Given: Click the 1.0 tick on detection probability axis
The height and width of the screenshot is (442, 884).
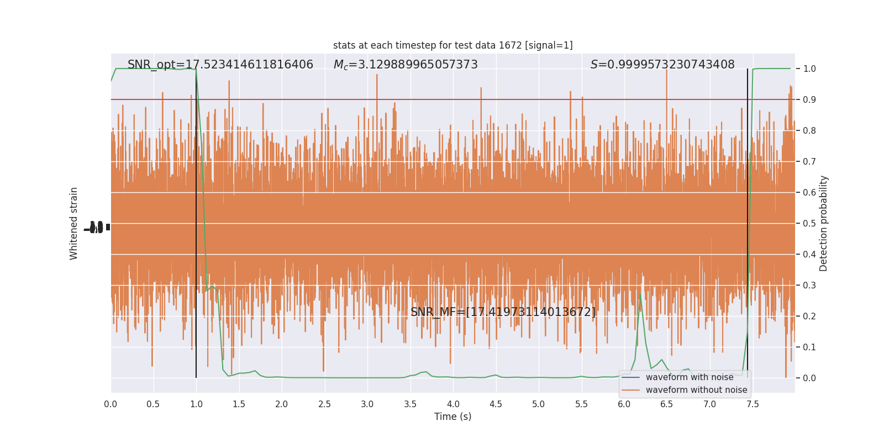Looking at the screenshot, I should click(x=809, y=69).
